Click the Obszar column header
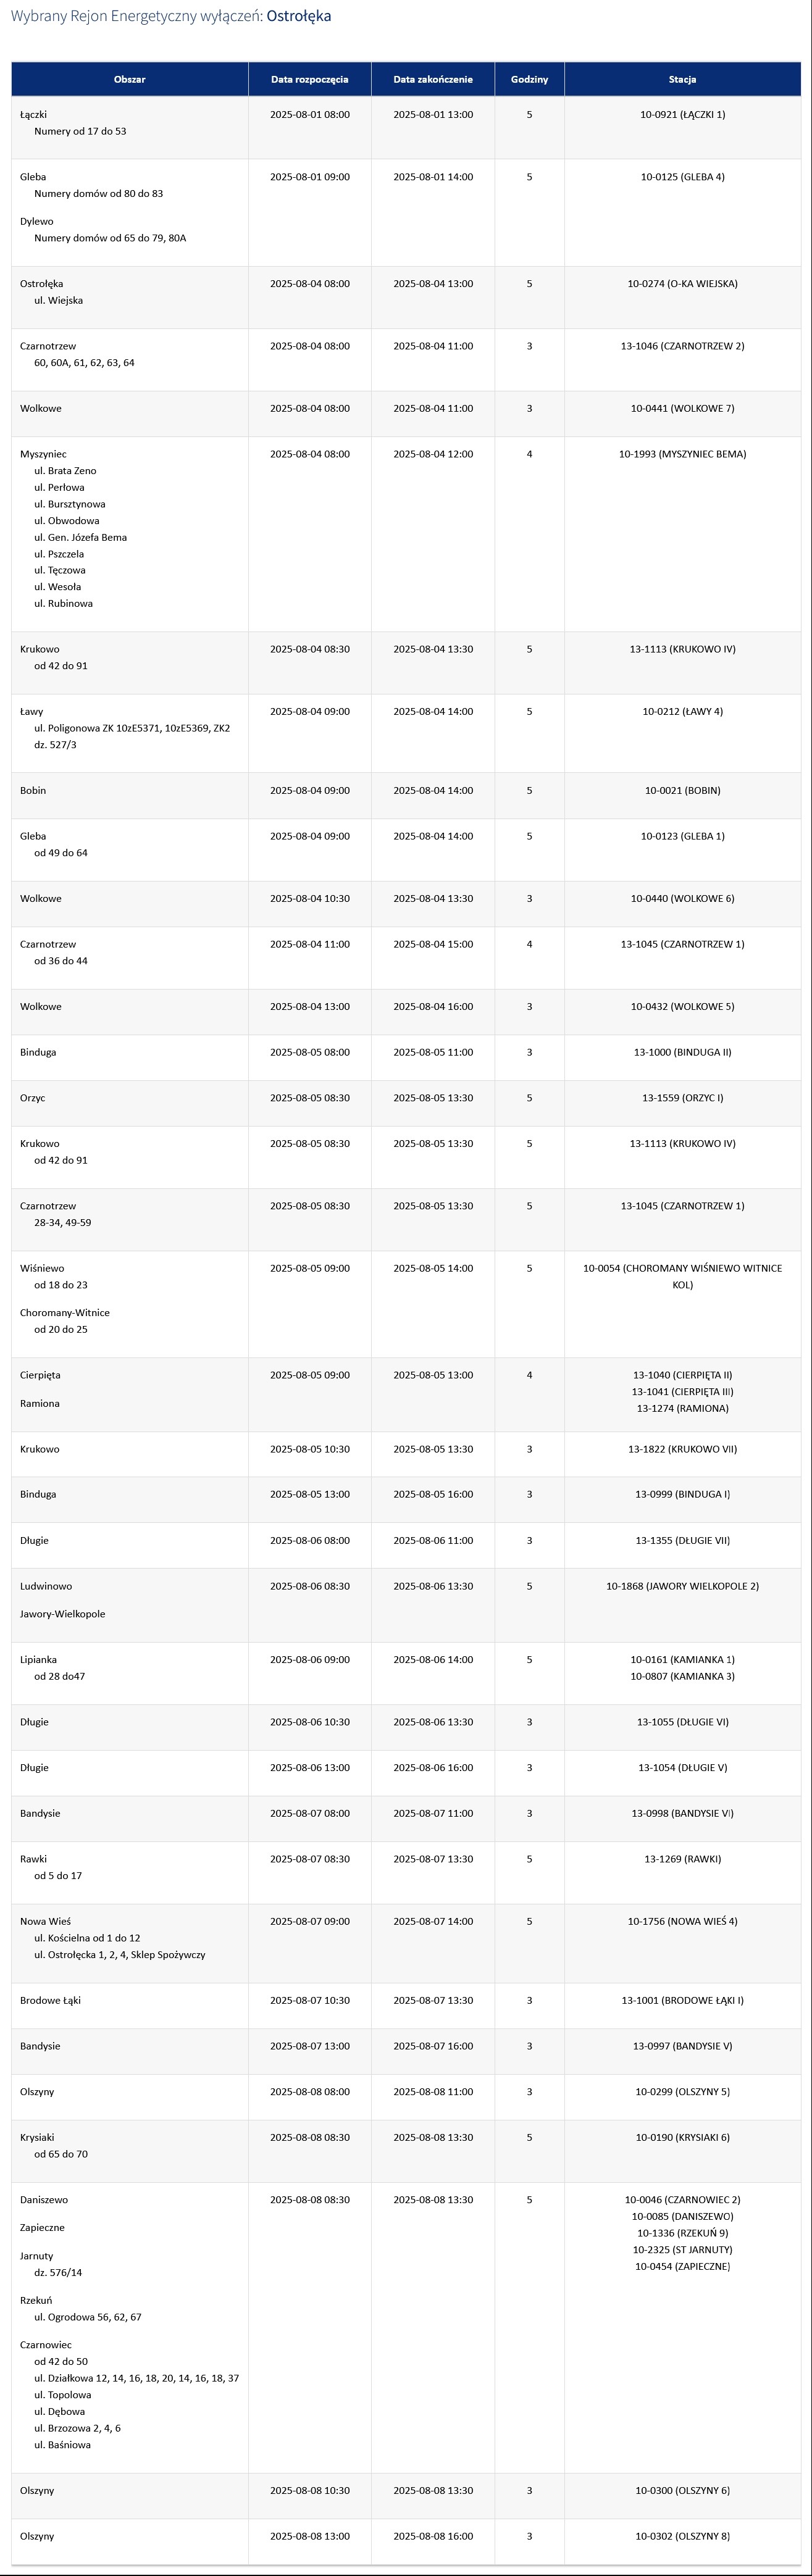The image size is (812, 2576). [130, 79]
